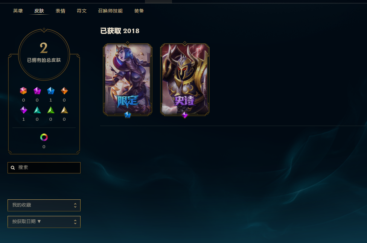Open the 表情 tab
The height and width of the screenshot is (243, 367).
pos(60,11)
